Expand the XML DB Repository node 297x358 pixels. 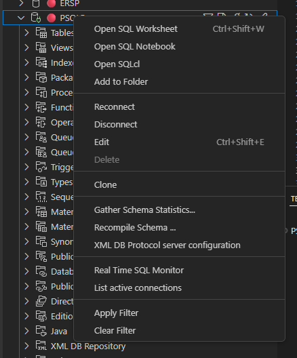(26, 346)
